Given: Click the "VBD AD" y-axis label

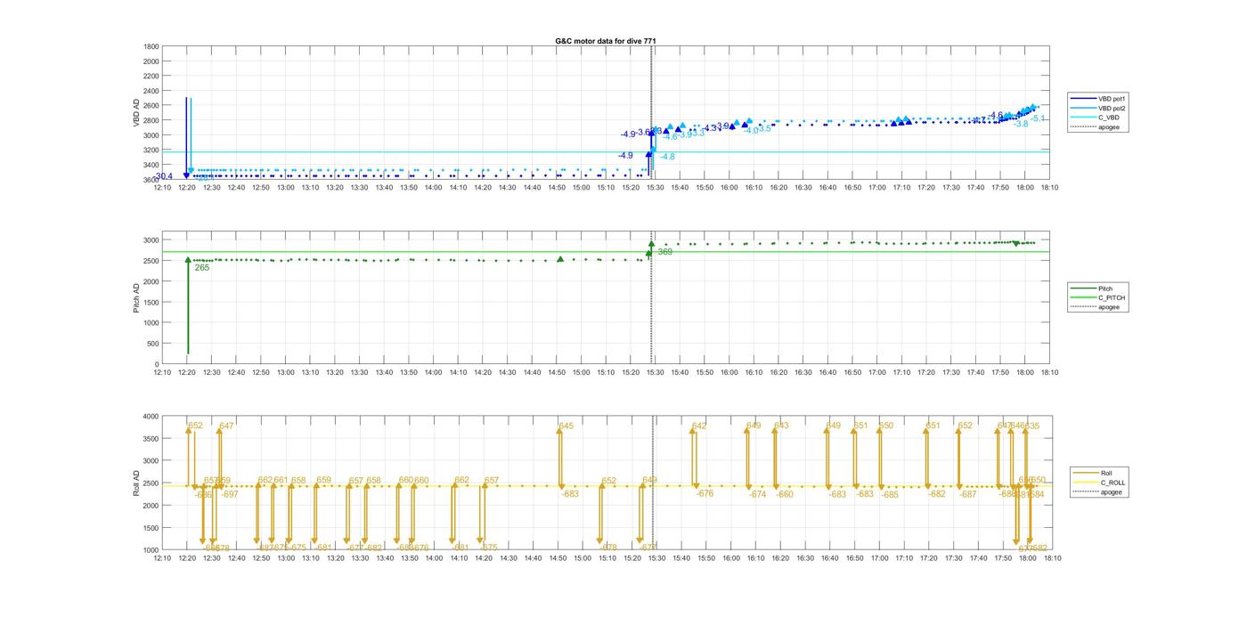Looking at the screenshot, I should (x=137, y=113).
